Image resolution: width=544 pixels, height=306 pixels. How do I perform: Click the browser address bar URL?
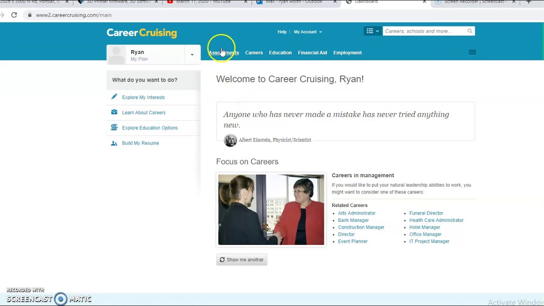point(74,15)
